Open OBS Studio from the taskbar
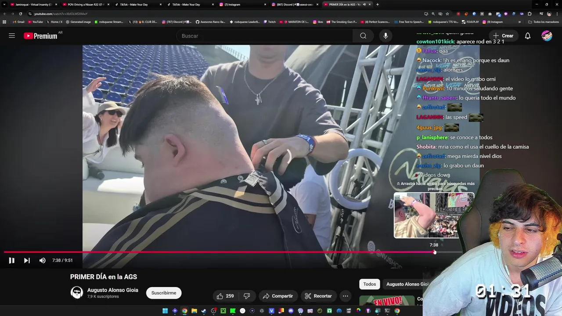 (213, 311)
